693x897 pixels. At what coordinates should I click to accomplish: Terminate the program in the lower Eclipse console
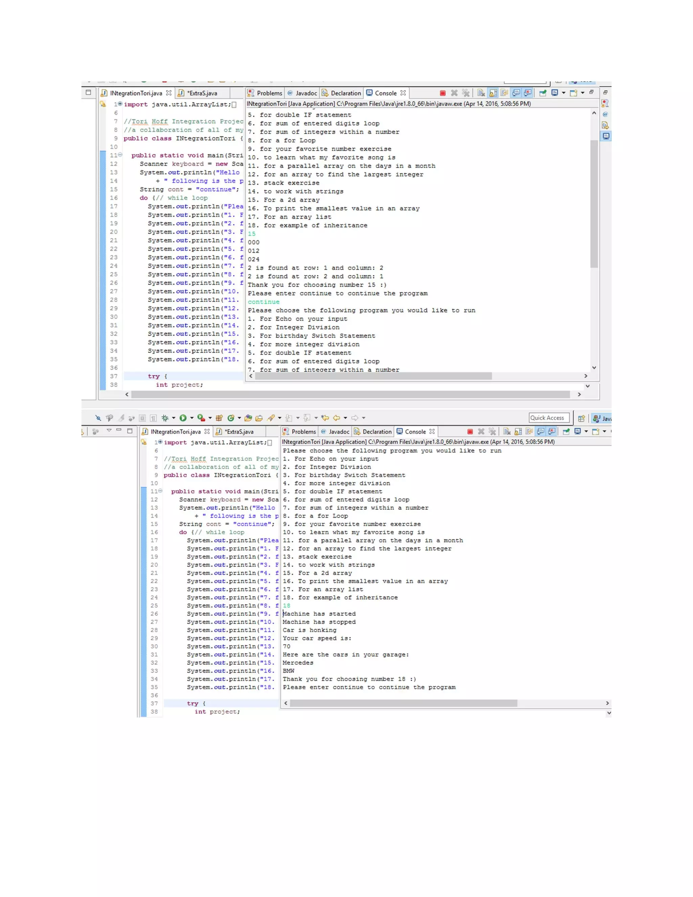(x=470, y=431)
